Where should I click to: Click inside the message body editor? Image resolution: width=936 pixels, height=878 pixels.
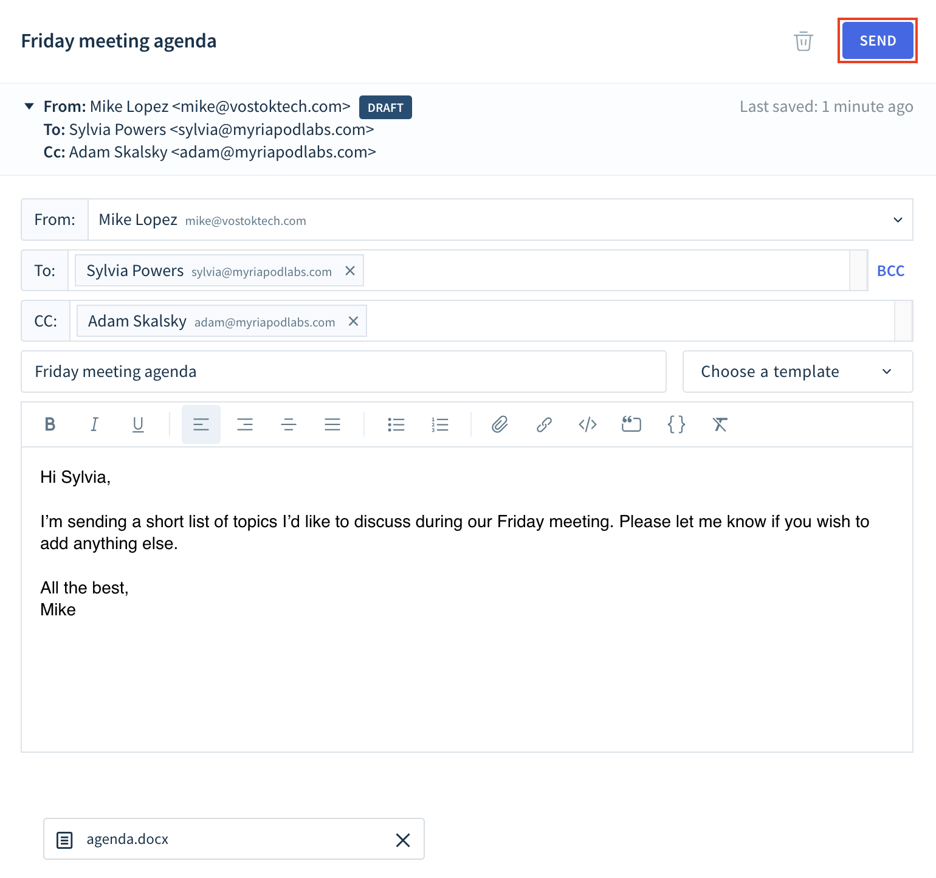click(467, 600)
